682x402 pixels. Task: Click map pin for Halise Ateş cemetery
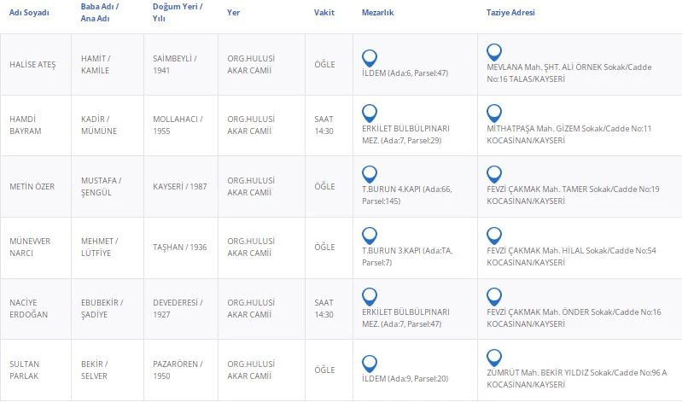tap(370, 58)
